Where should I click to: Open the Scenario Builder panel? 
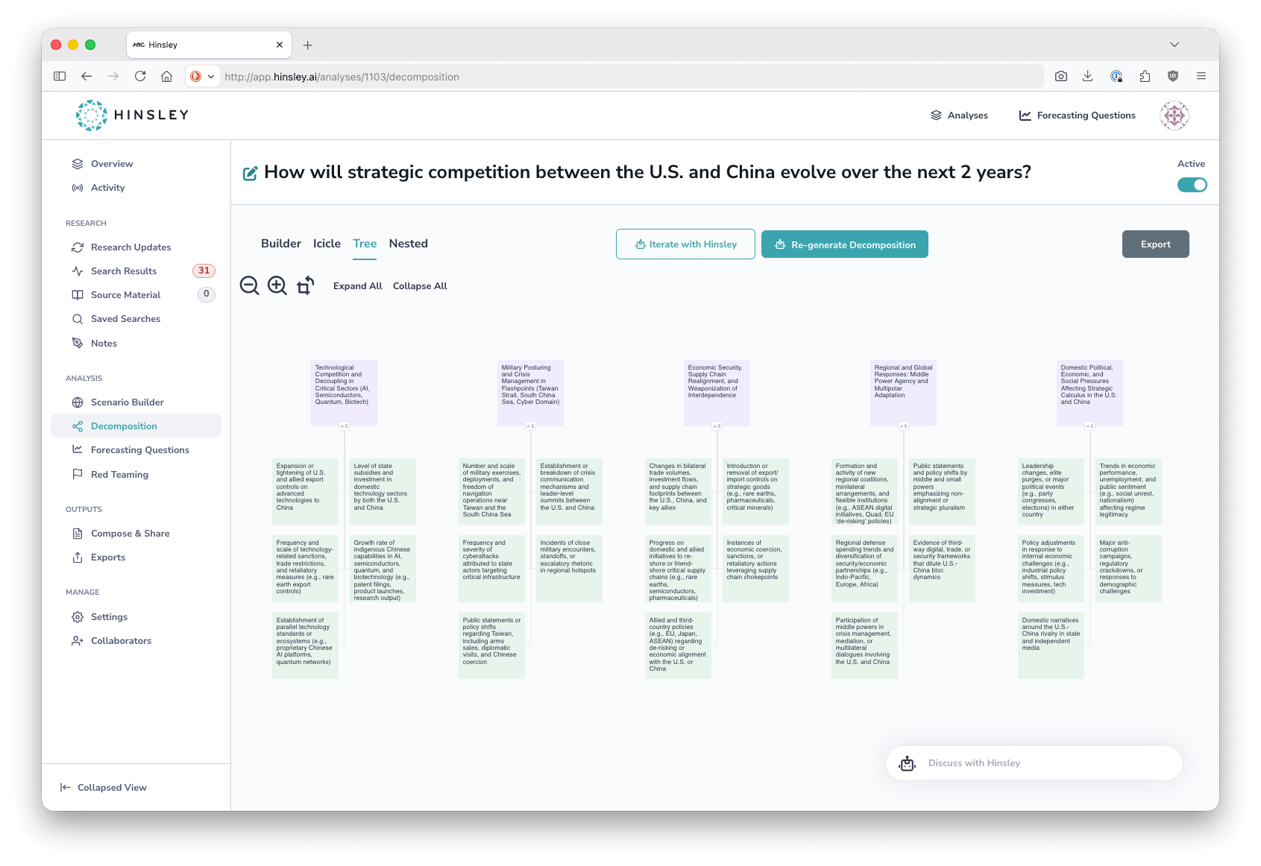[x=128, y=402]
